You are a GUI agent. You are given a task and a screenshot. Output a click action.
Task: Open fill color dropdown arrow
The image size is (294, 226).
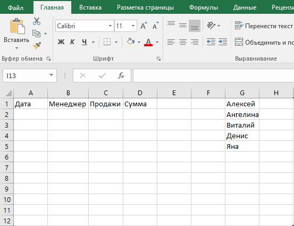pos(139,42)
